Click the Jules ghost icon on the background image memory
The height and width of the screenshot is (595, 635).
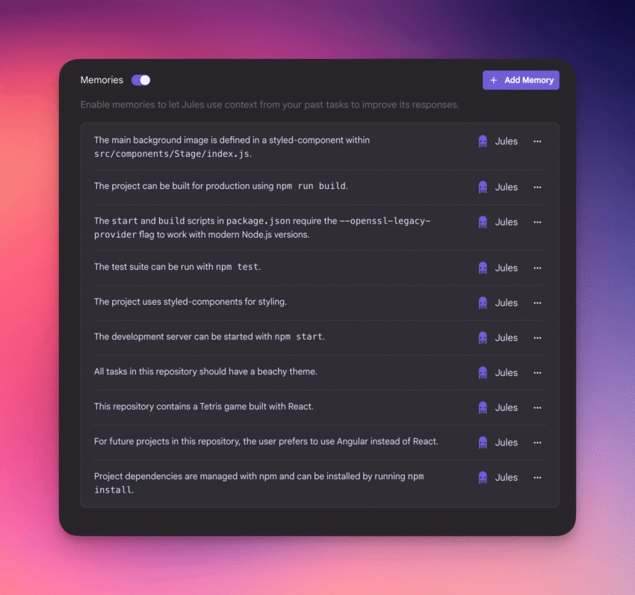(x=483, y=141)
